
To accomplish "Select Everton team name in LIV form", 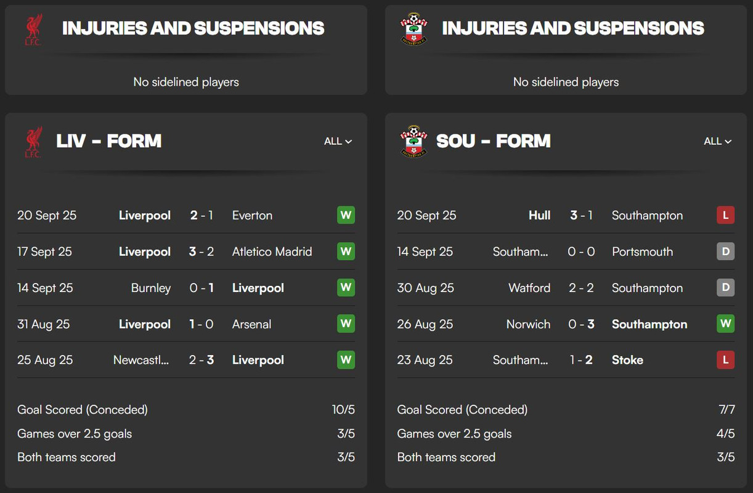I will click(252, 215).
